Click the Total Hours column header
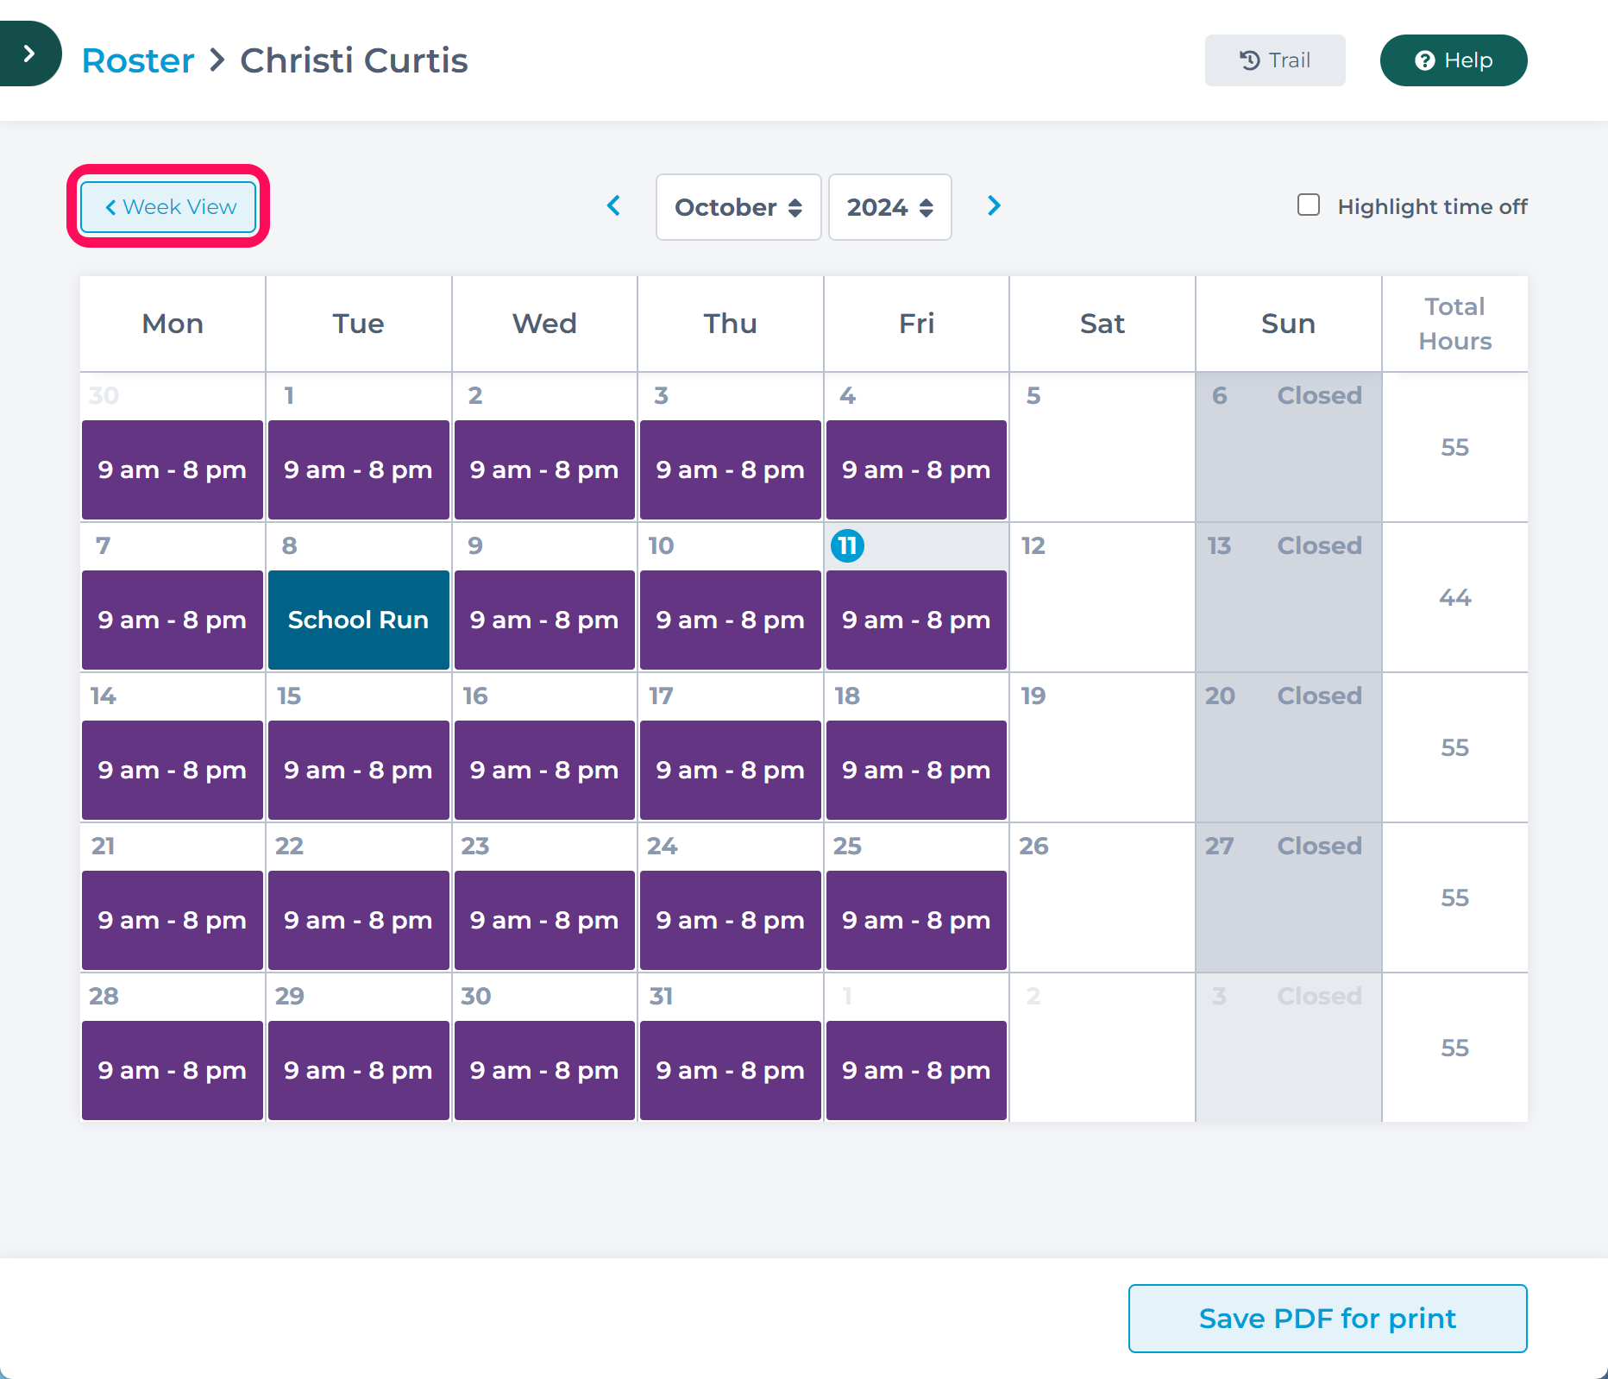1608x1379 pixels. coord(1454,324)
